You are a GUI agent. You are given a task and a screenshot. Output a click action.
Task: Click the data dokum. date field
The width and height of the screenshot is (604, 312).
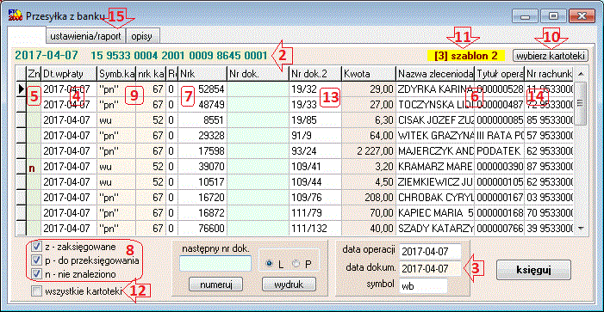[x=430, y=268]
